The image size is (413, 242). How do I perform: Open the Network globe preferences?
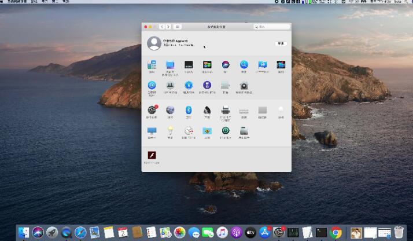click(170, 110)
